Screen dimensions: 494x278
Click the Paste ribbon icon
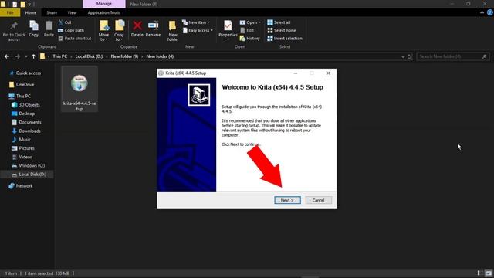pyautogui.click(x=49, y=29)
